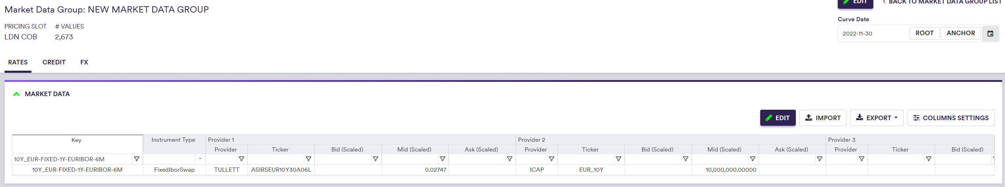Open the Curve Date calendar picker icon
This screenshot has width=1005, height=187.
990,33
